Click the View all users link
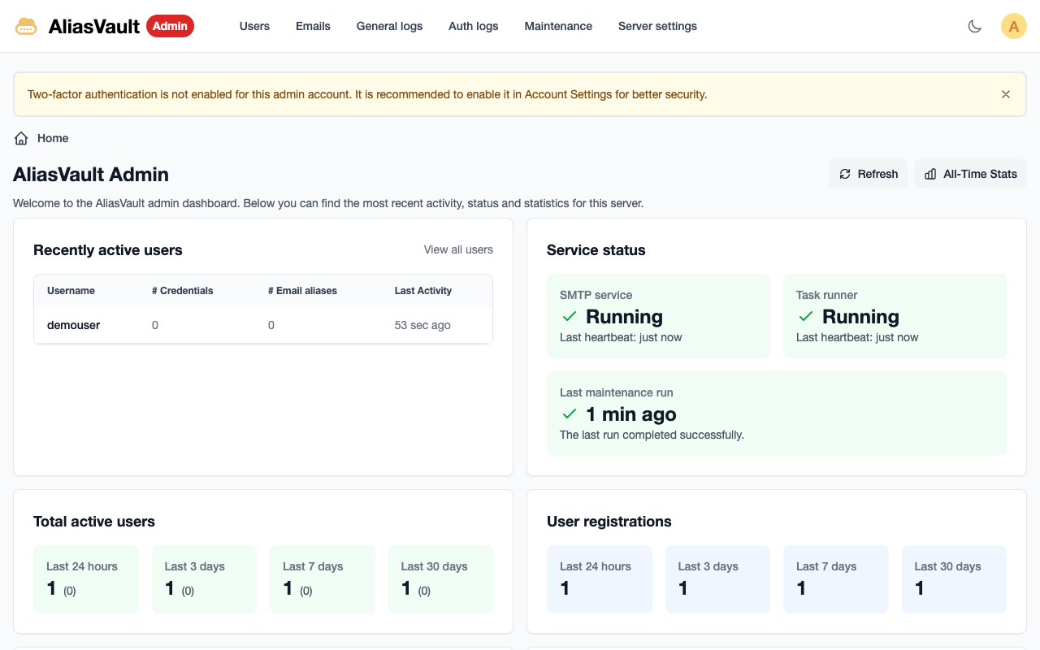 point(458,249)
